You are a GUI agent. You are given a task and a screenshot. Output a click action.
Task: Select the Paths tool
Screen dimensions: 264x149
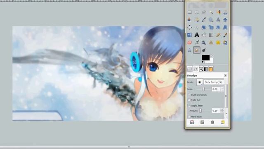(x=197, y=20)
